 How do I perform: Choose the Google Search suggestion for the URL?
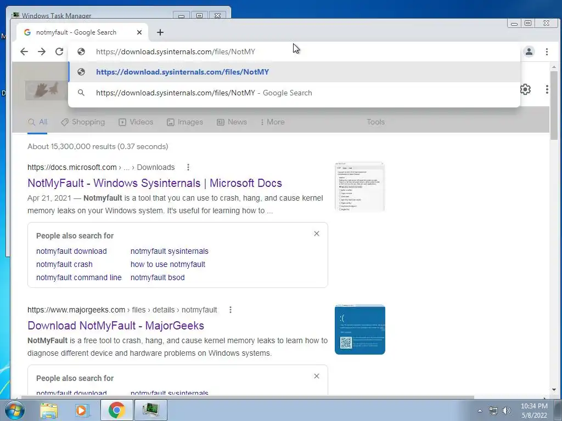[294, 93]
